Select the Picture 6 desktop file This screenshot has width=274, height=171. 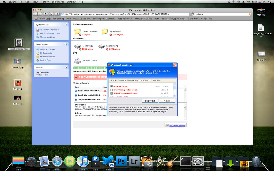point(18,85)
